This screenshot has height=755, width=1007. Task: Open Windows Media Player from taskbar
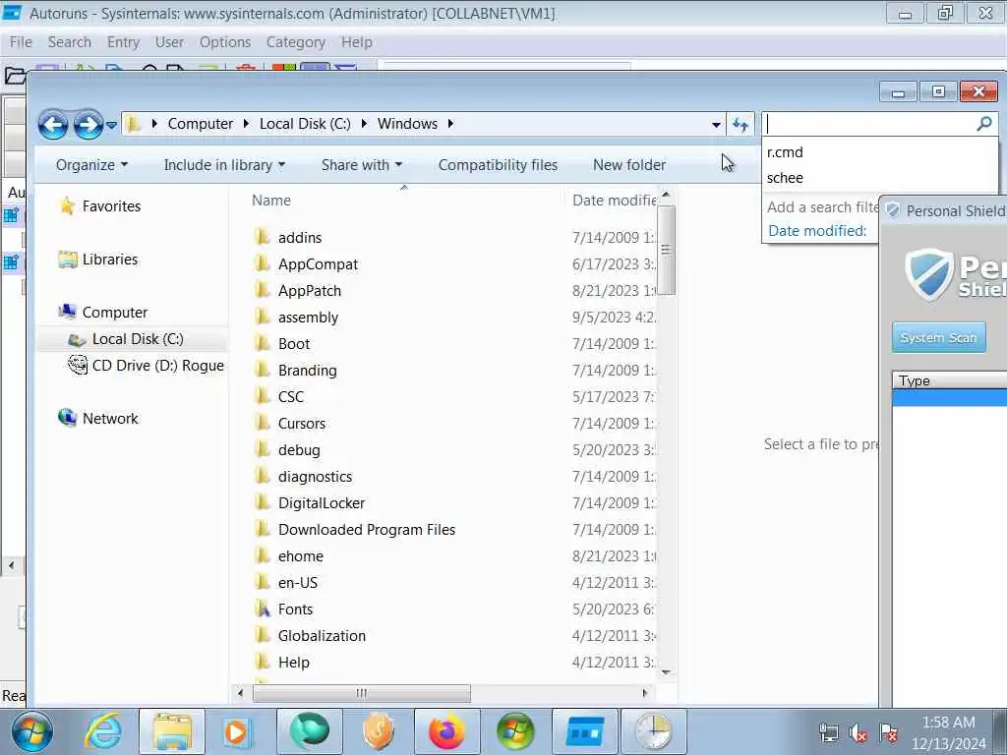(x=236, y=731)
